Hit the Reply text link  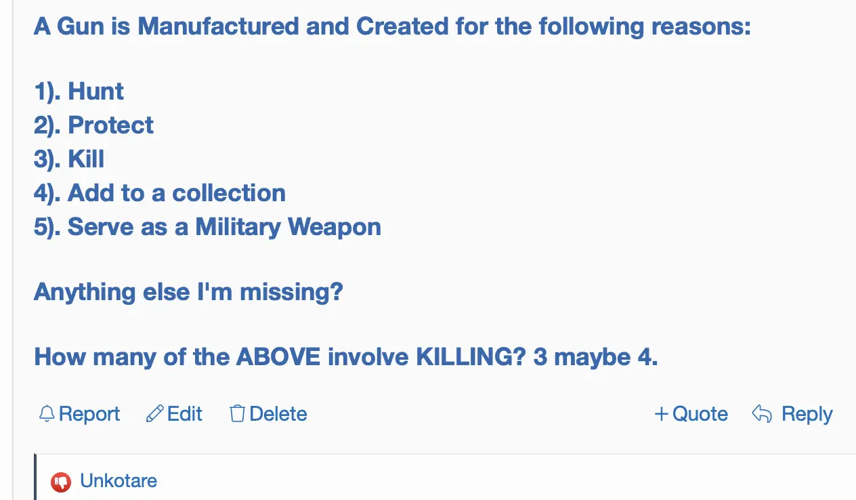point(807,414)
